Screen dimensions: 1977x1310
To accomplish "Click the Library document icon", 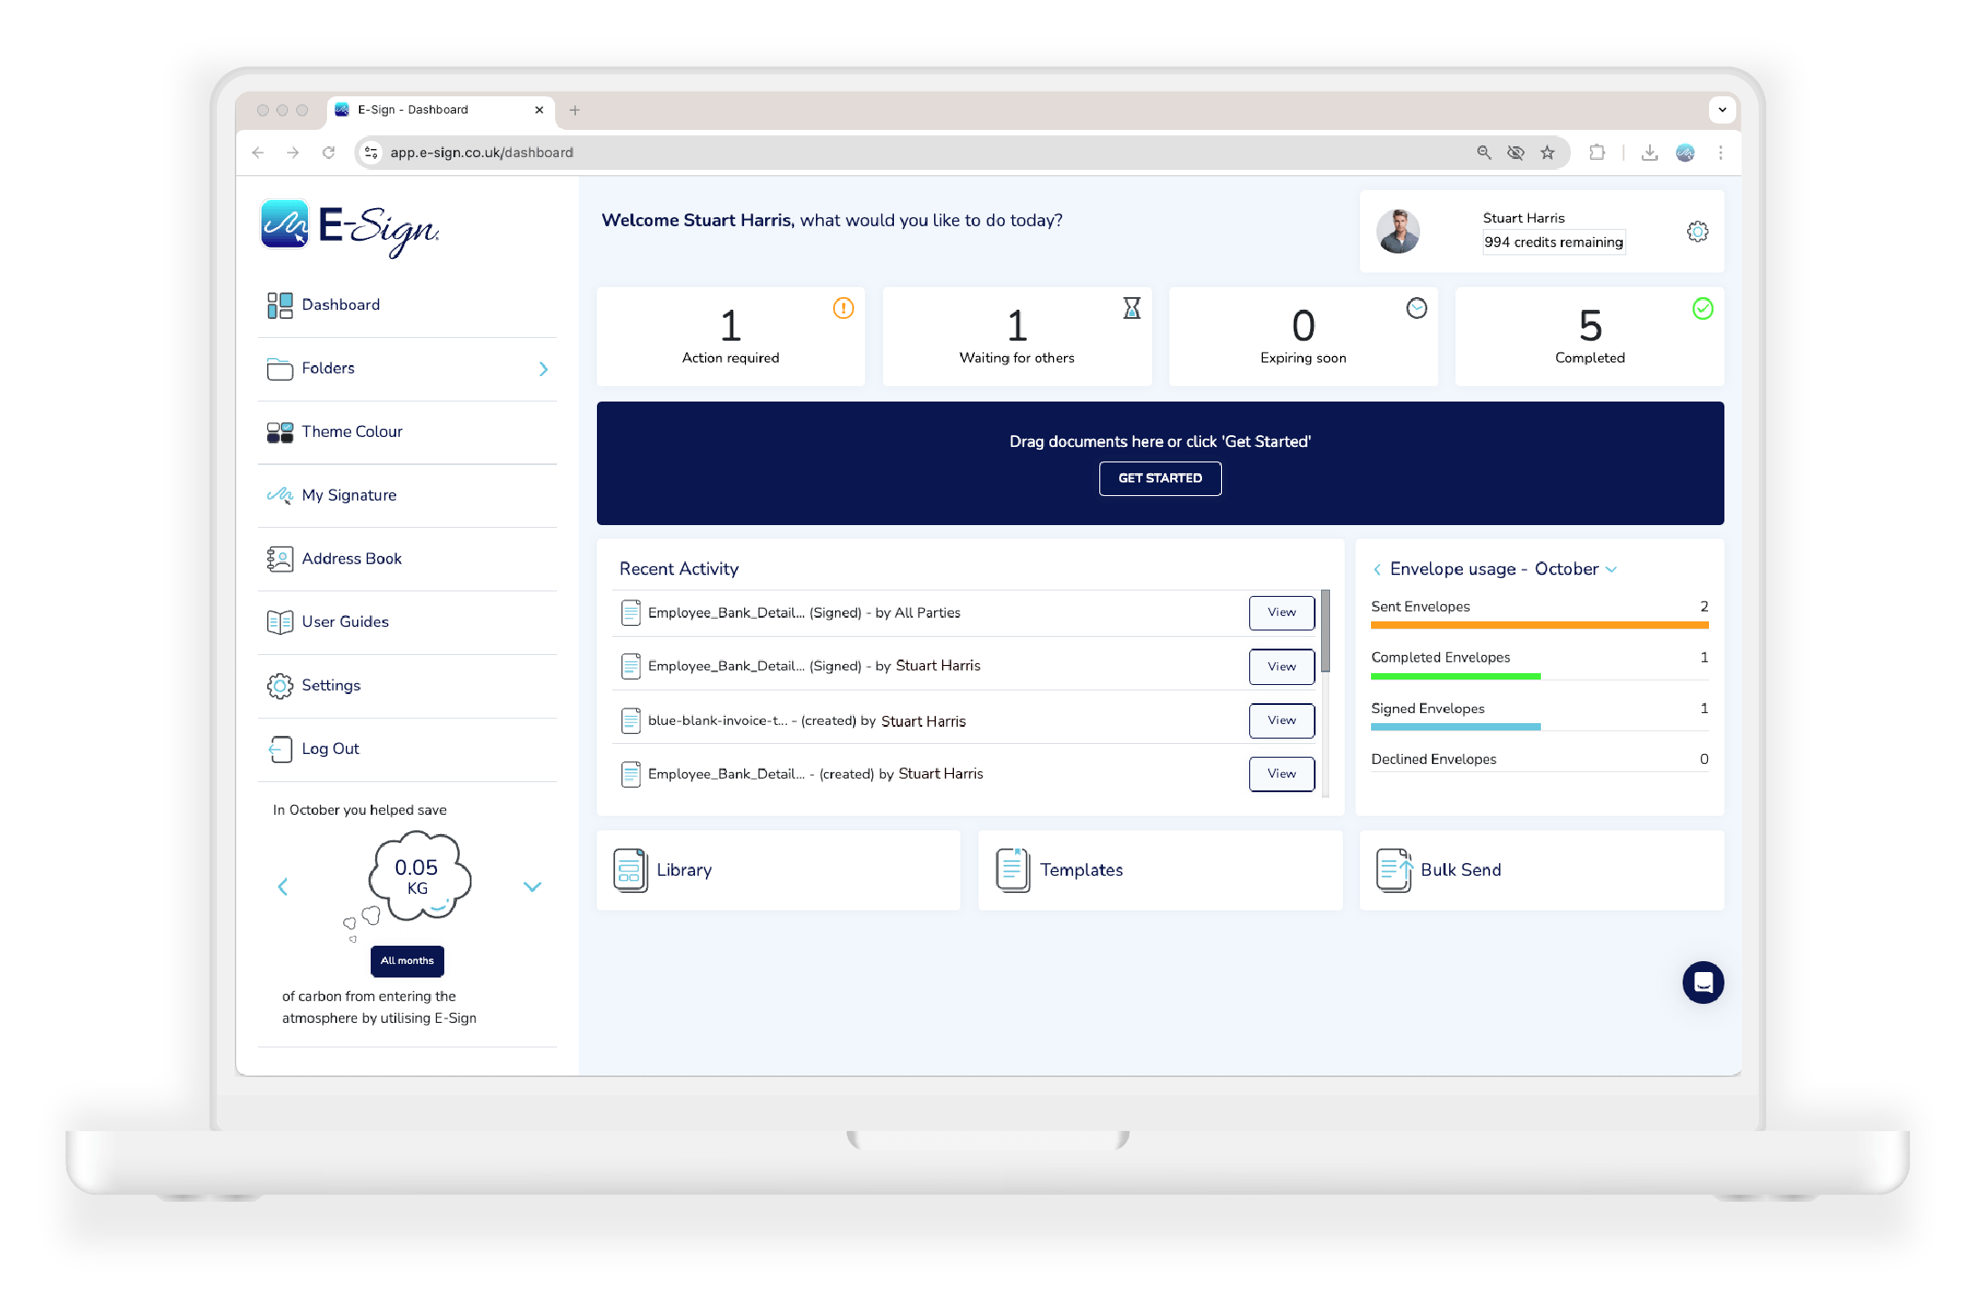I will [631, 870].
